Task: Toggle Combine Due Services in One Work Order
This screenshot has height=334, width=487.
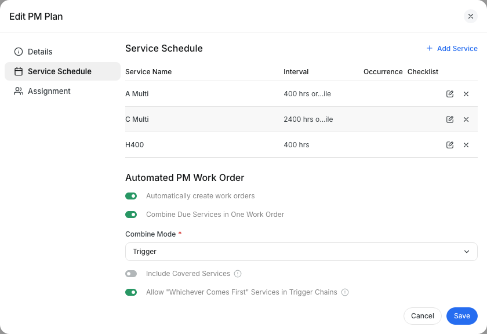Action: 131,215
